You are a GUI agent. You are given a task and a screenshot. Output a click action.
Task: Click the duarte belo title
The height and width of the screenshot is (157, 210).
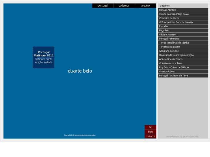pyautogui.click(x=80, y=71)
